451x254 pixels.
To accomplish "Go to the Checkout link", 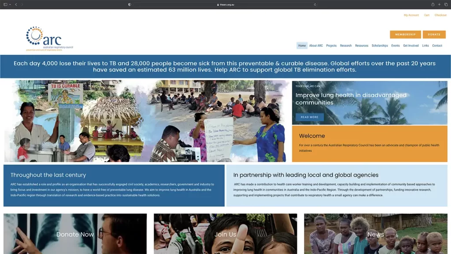I will [x=440, y=15].
